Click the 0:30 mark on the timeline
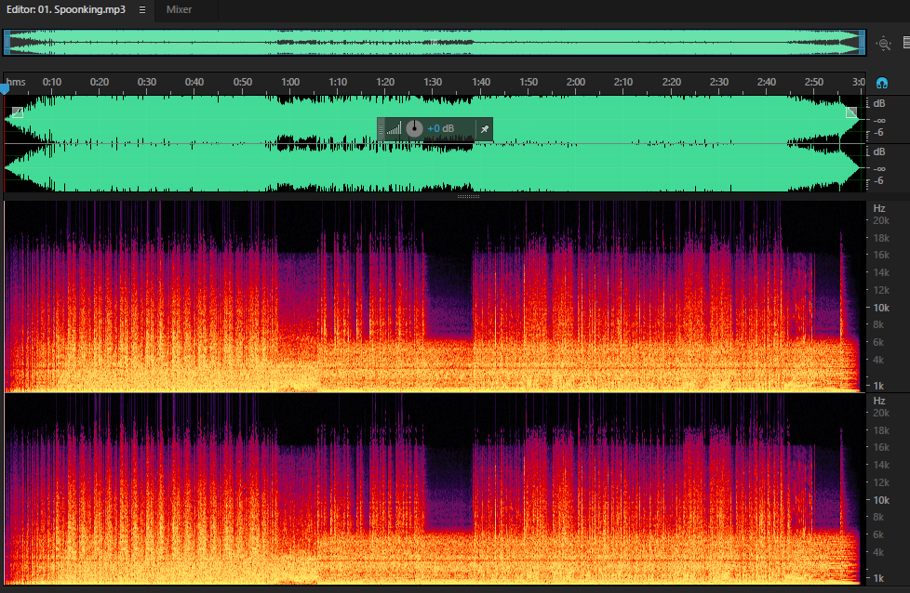This screenshot has height=593, width=910. 147,82
